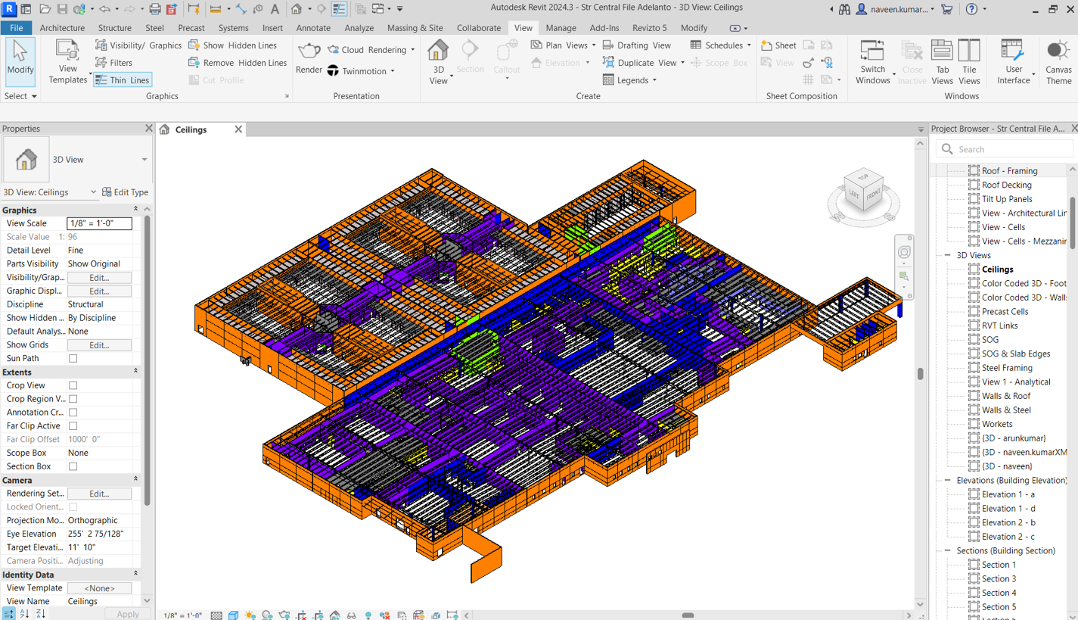
Task: Click the Twinmotion icon
Action: coord(333,71)
